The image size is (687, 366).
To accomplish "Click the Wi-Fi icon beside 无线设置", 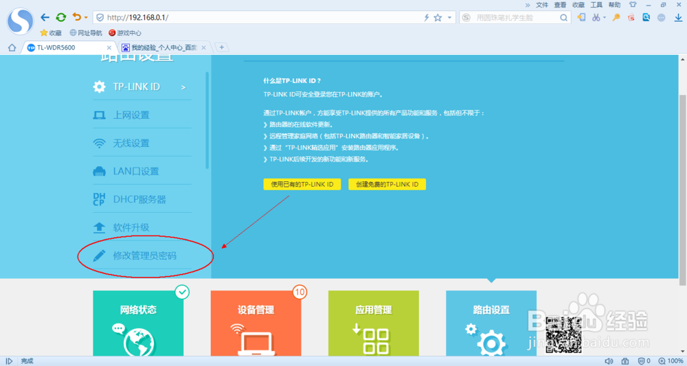I will 99,143.
